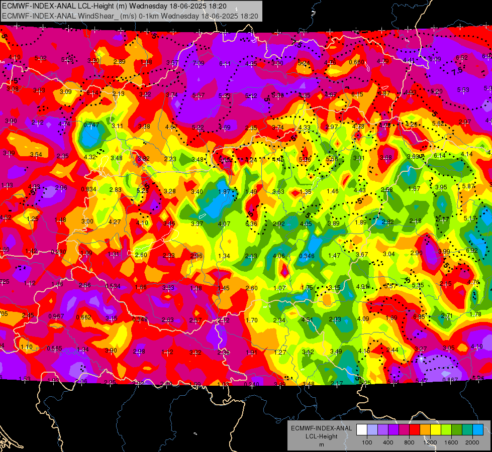The width and height of the screenshot is (492, 452).
Task: Click the legend tick label 800
Action: [409, 442]
